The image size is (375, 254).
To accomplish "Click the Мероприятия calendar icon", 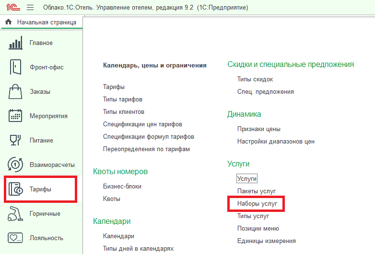I will pyautogui.click(x=15, y=116).
